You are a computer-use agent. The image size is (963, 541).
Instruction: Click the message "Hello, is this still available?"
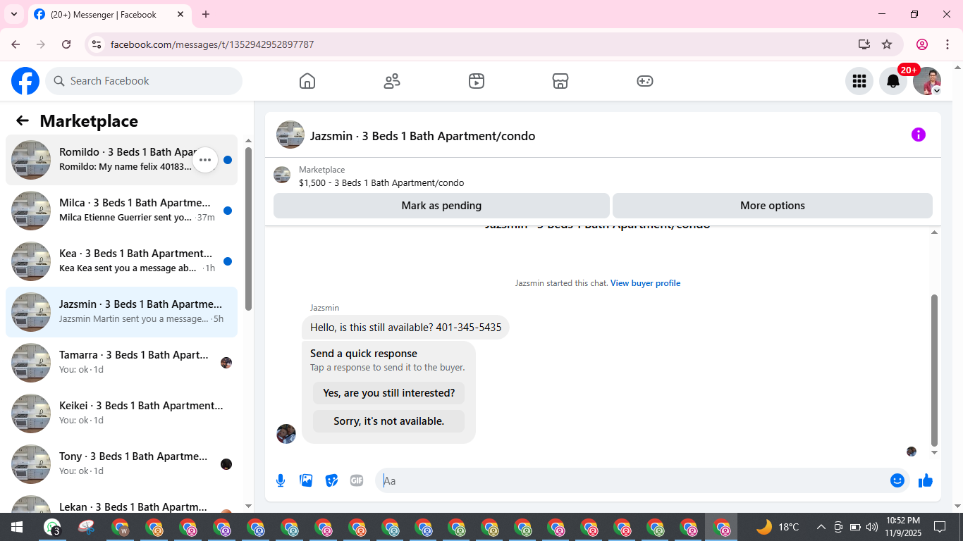click(405, 328)
